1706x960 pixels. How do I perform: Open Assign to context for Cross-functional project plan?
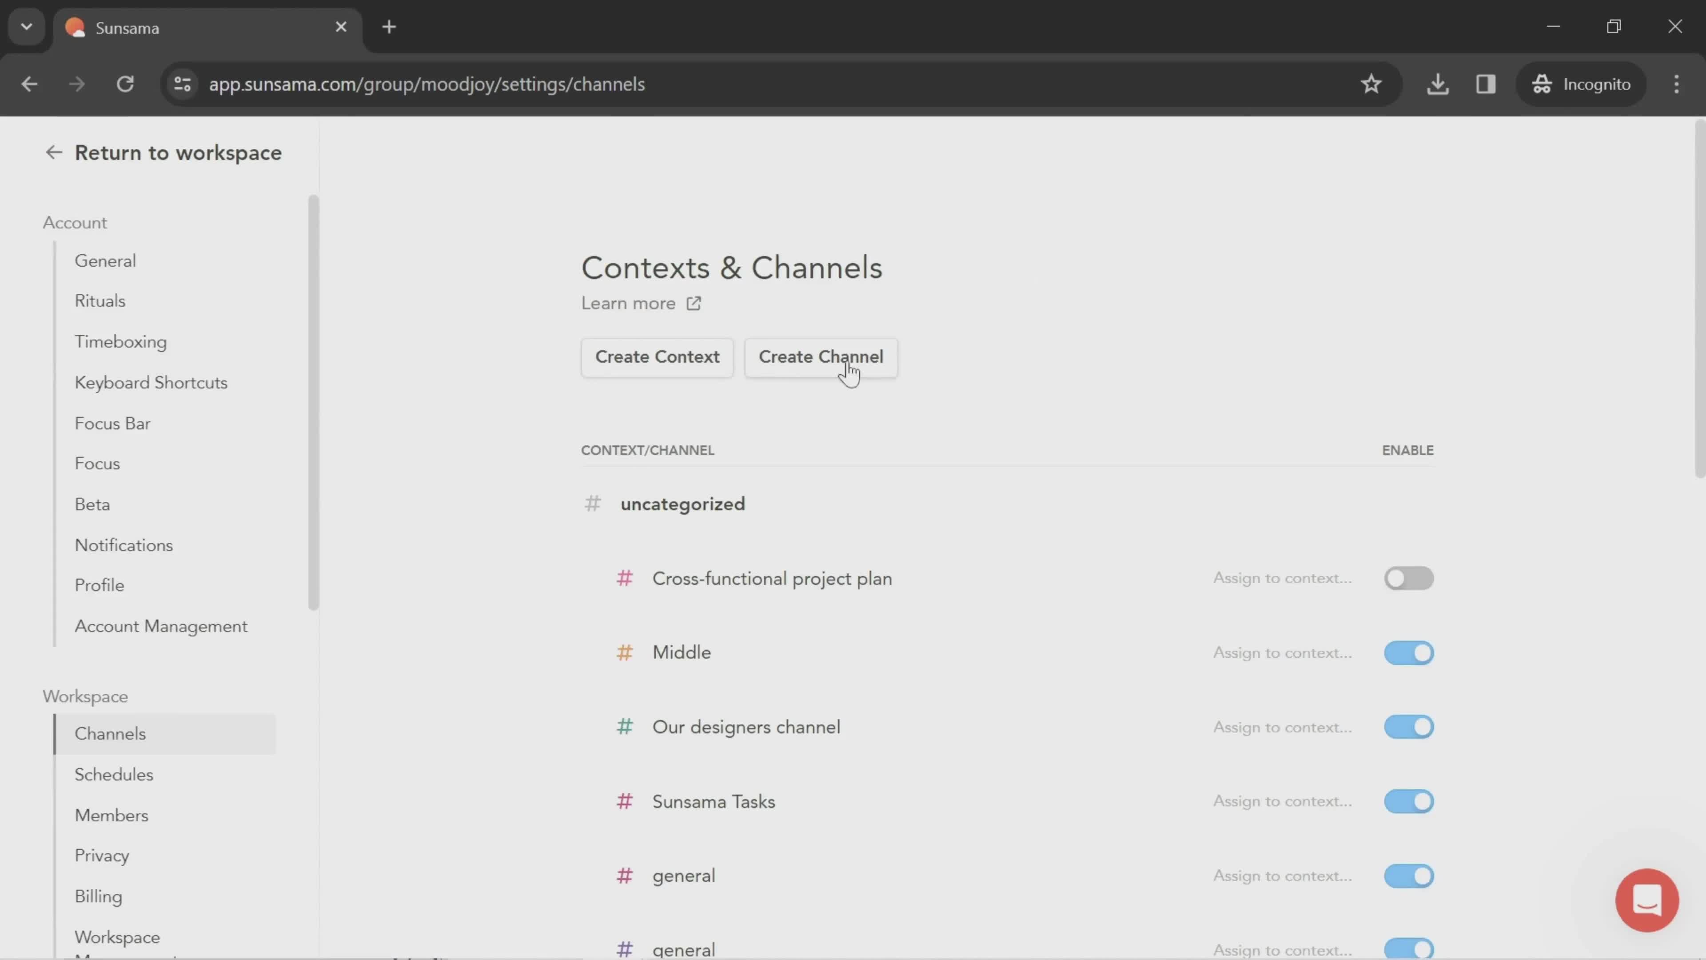1282,578
